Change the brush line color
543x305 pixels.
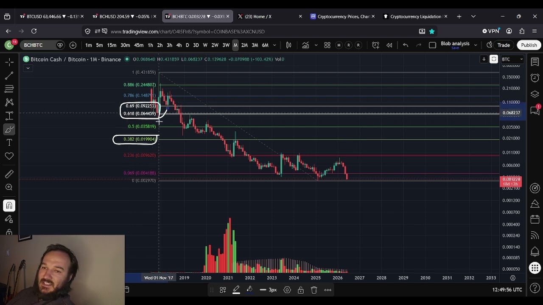(236, 290)
